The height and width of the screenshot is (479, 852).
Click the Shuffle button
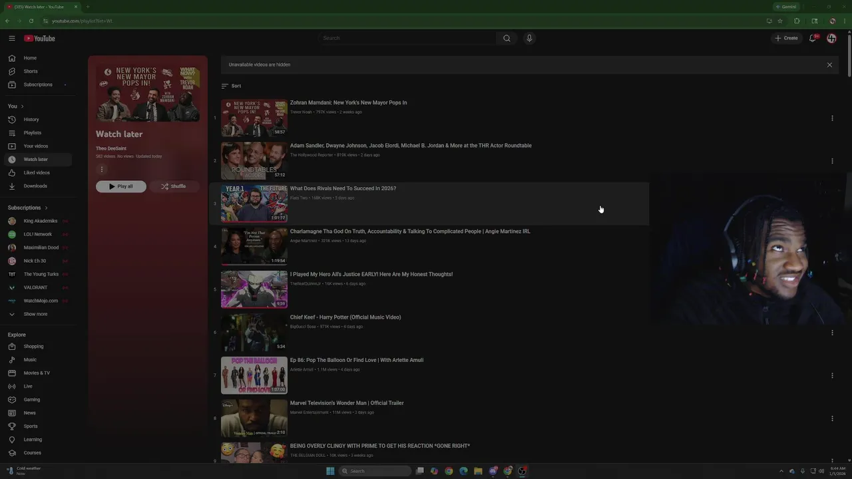coord(174,186)
